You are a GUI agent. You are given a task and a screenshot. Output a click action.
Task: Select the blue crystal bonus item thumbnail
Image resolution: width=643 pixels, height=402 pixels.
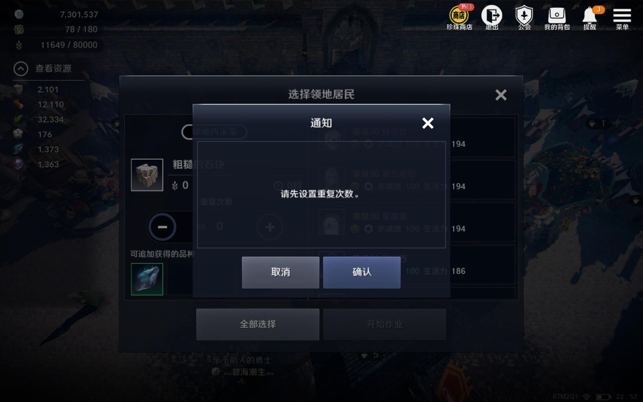147,279
